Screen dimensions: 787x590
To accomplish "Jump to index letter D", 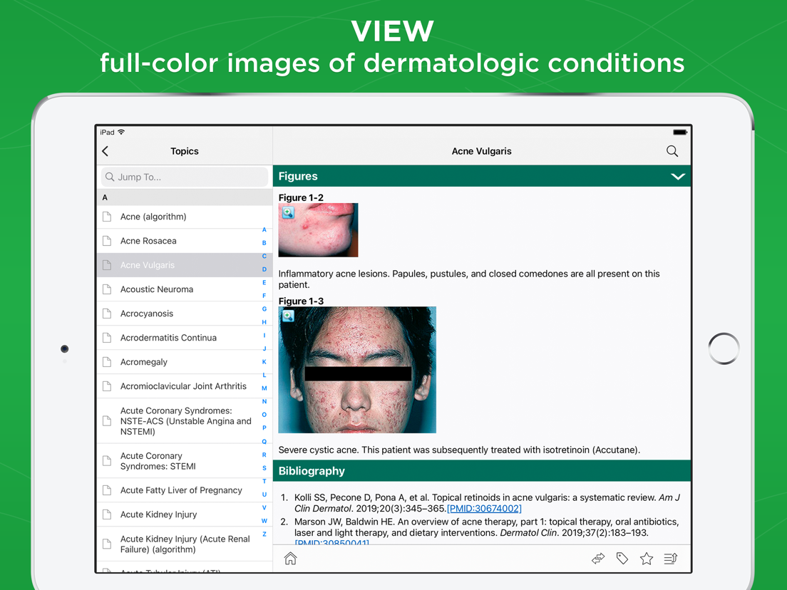I will 264,269.
